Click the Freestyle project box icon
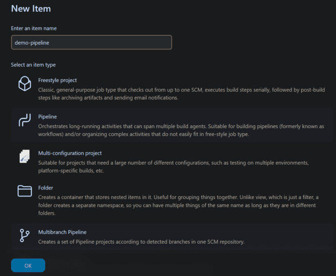The width and height of the screenshot is (336, 276). [25, 84]
